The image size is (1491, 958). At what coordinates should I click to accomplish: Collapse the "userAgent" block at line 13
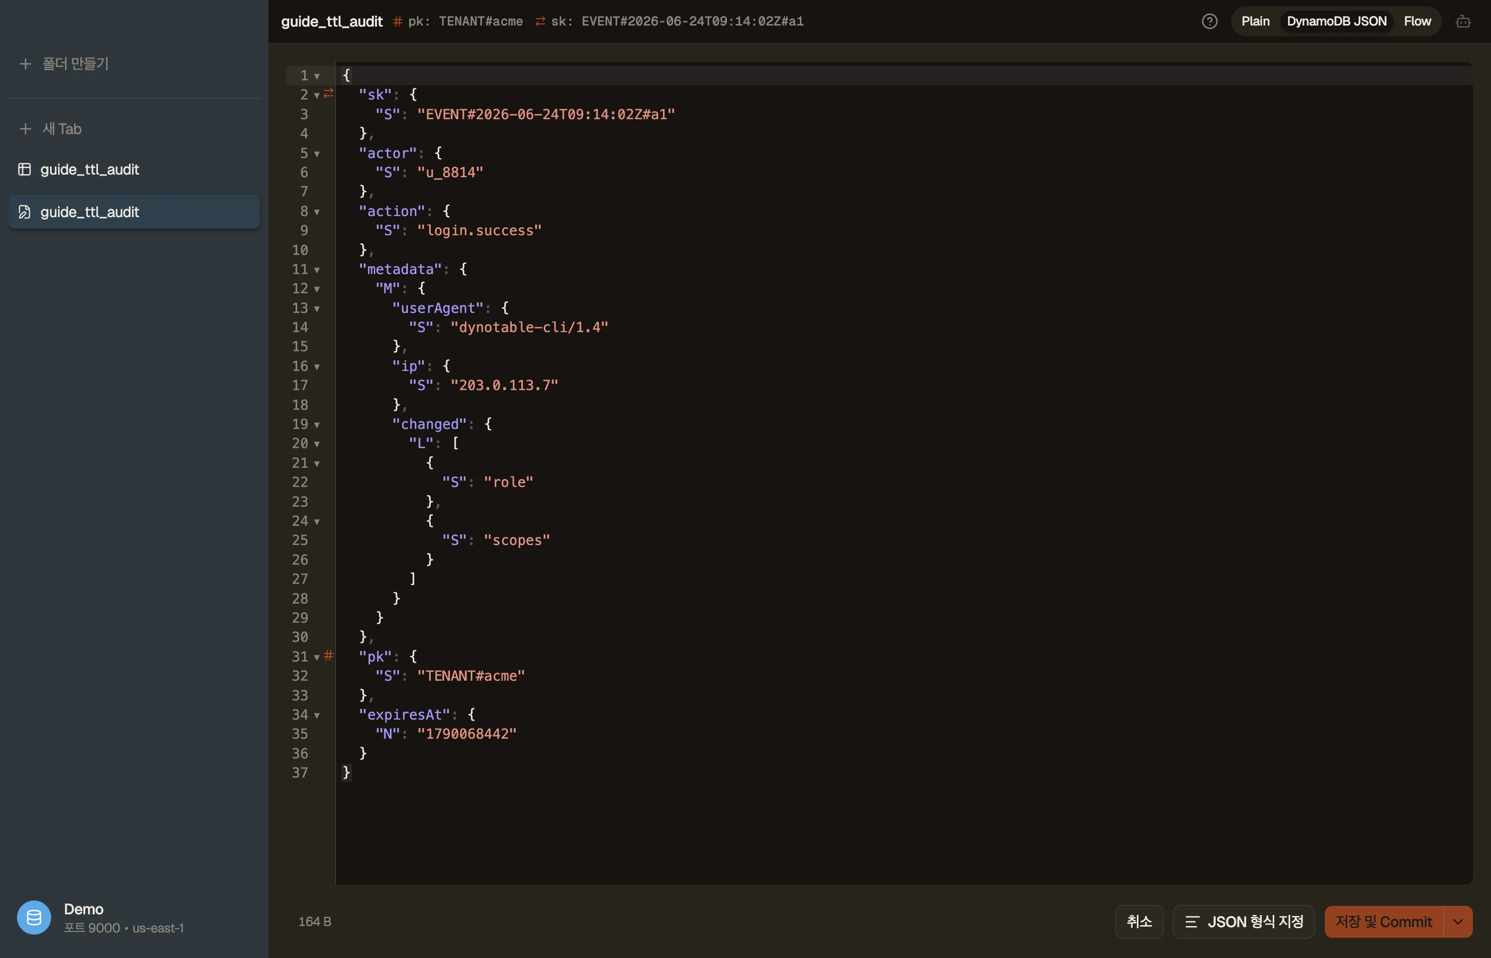point(317,309)
